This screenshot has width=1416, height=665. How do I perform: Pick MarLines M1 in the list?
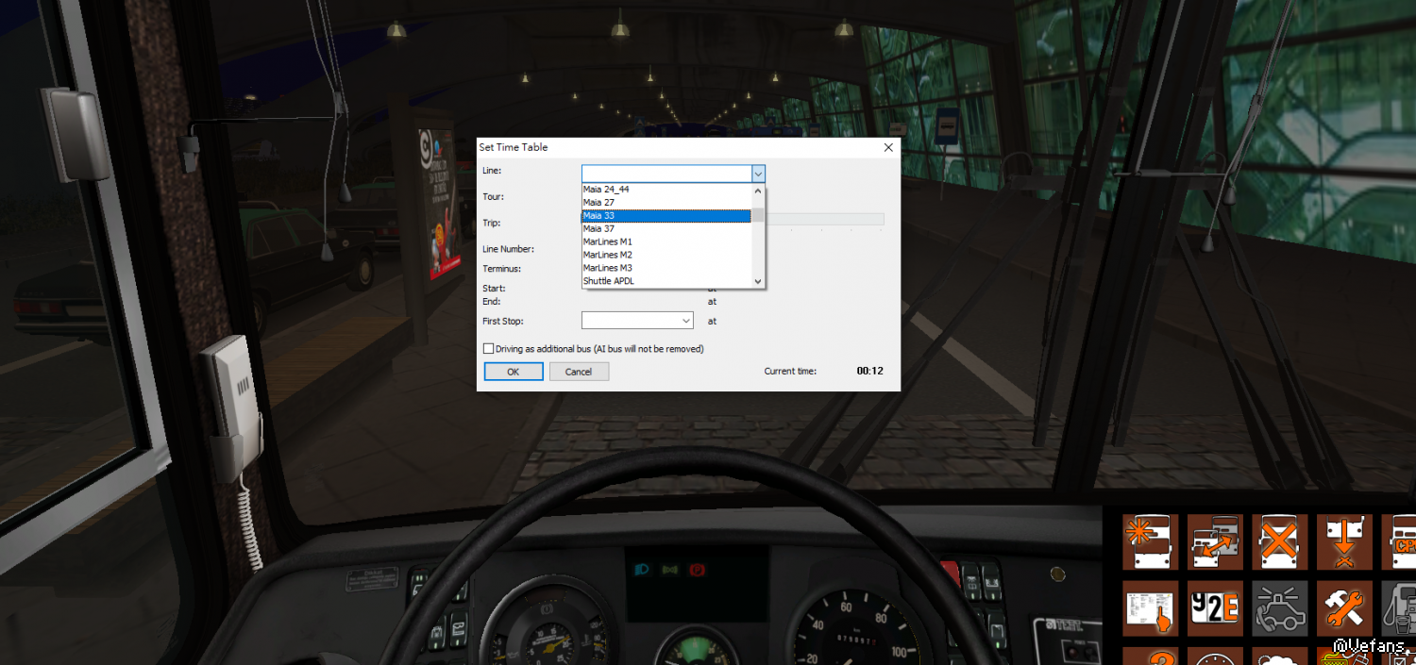pyautogui.click(x=666, y=242)
